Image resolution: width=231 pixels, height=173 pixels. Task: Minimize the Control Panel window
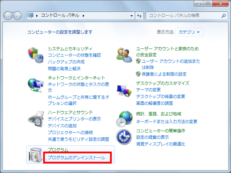199,3
